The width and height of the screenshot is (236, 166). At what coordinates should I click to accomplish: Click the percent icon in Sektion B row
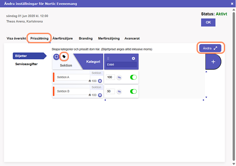[119, 92]
